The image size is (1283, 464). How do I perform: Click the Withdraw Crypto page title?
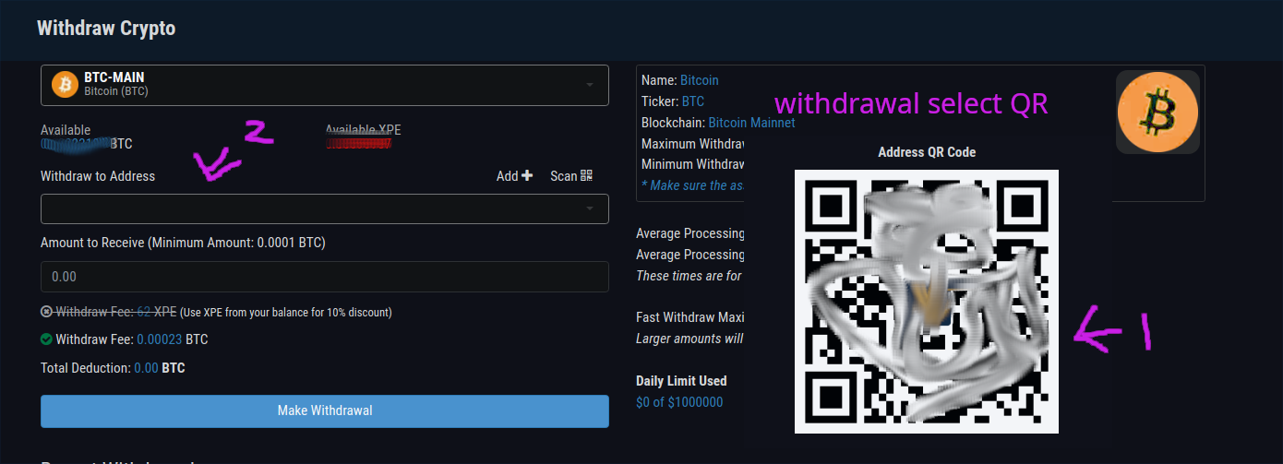click(x=106, y=28)
